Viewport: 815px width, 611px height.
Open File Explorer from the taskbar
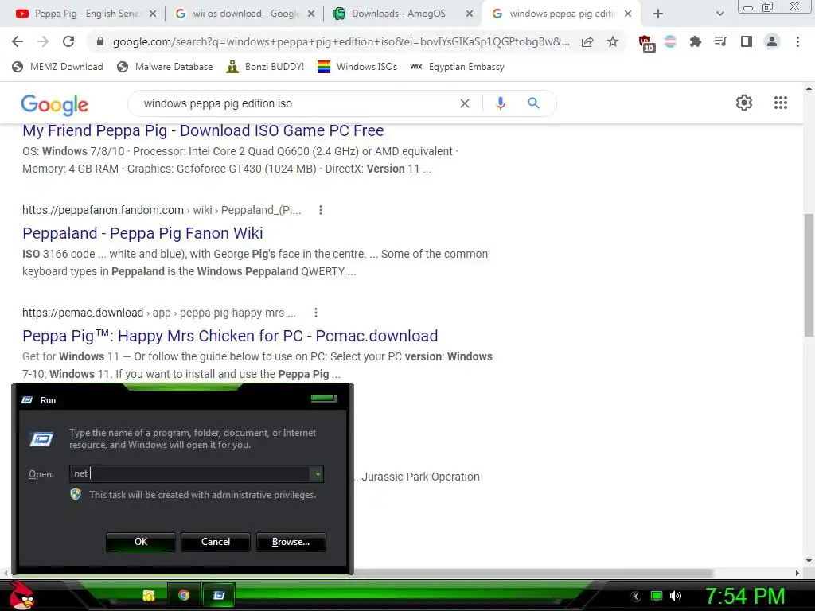click(x=149, y=595)
